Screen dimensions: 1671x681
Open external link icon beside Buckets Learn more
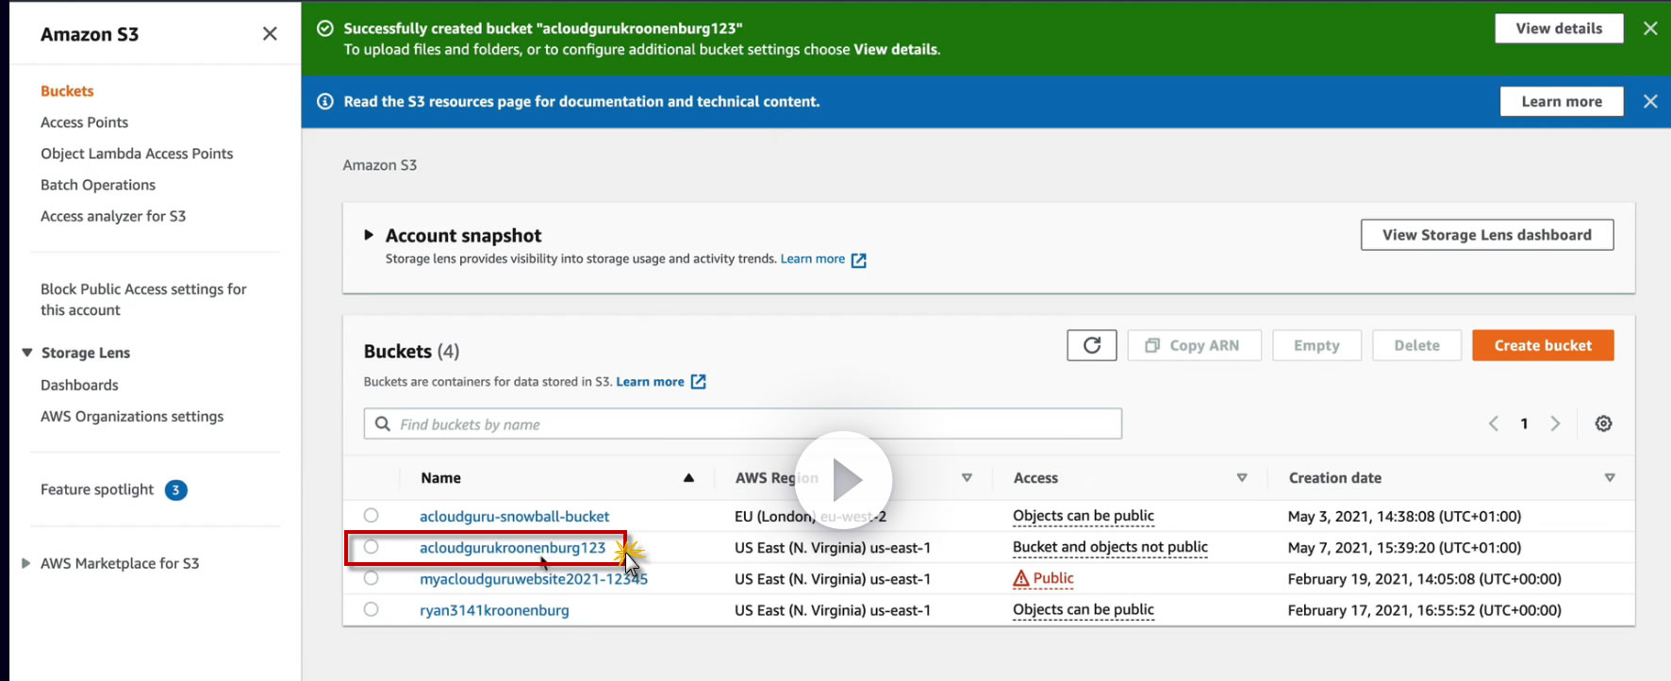point(698,382)
